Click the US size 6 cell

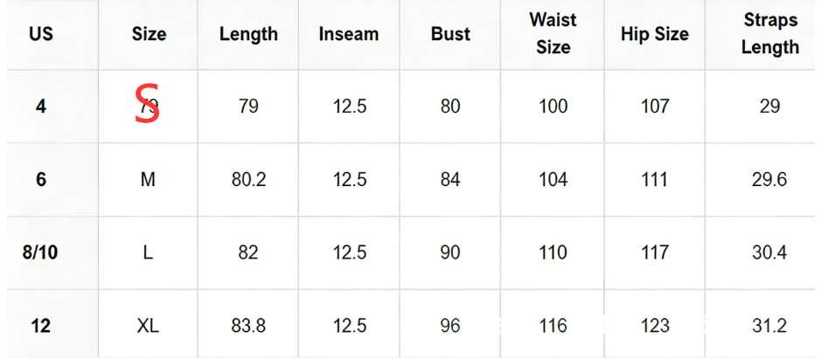(41, 180)
